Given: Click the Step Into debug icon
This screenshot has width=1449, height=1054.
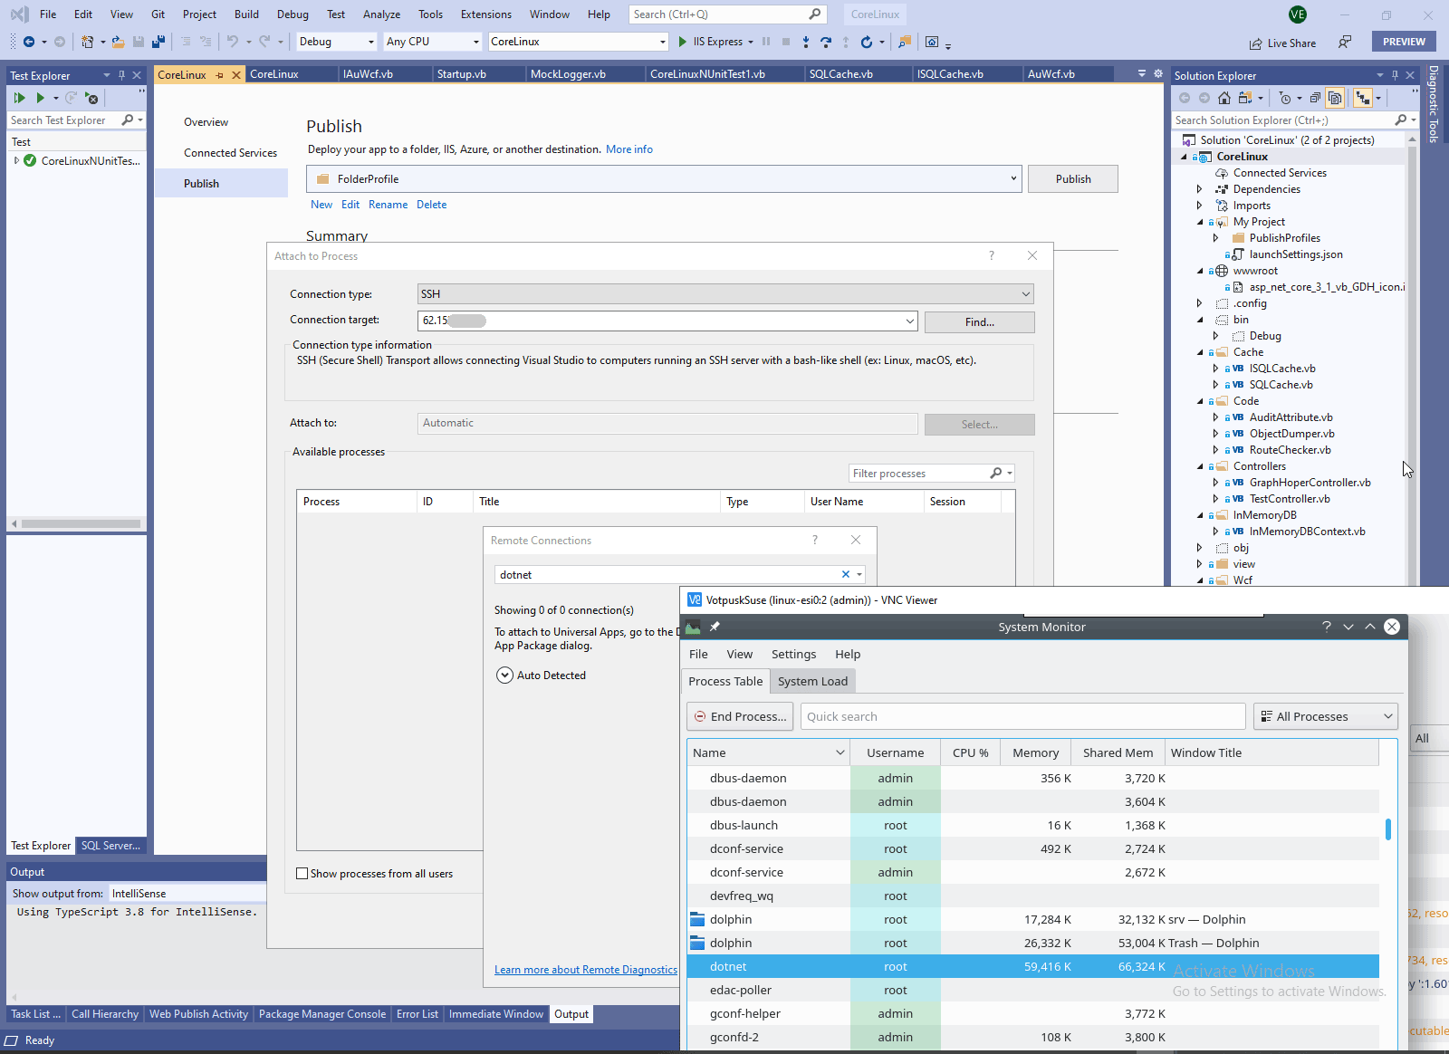Looking at the screenshot, I should 805,42.
